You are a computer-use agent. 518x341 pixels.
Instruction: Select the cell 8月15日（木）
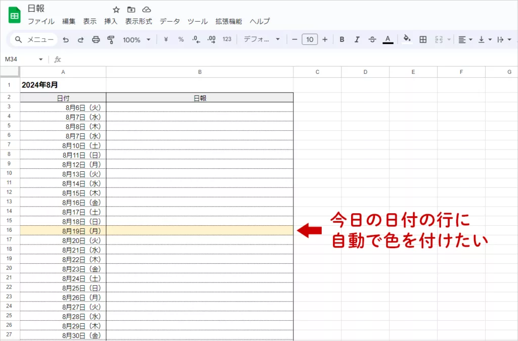63,192
